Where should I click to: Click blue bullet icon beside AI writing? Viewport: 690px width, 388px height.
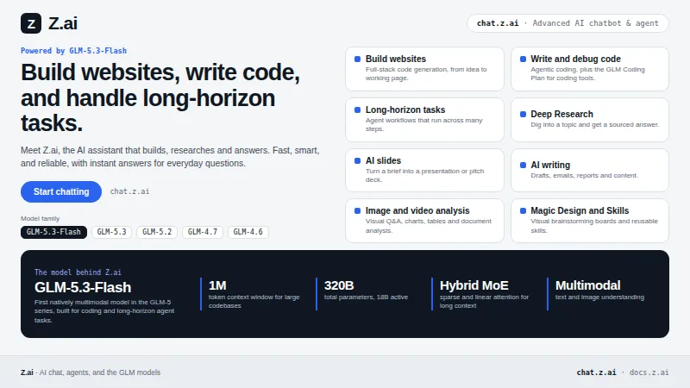[x=523, y=166]
